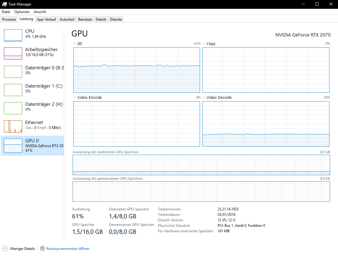The height and width of the screenshot is (256, 338).
Task: Click the Treiberversion label
Action: point(169,209)
